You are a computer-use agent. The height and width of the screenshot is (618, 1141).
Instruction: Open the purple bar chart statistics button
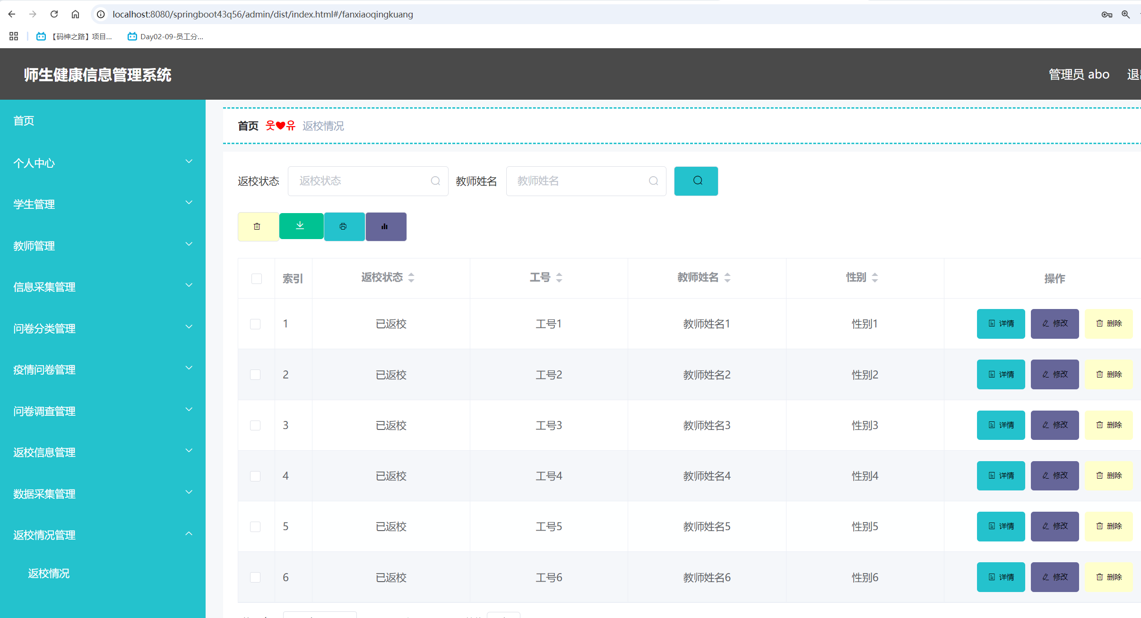386,227
